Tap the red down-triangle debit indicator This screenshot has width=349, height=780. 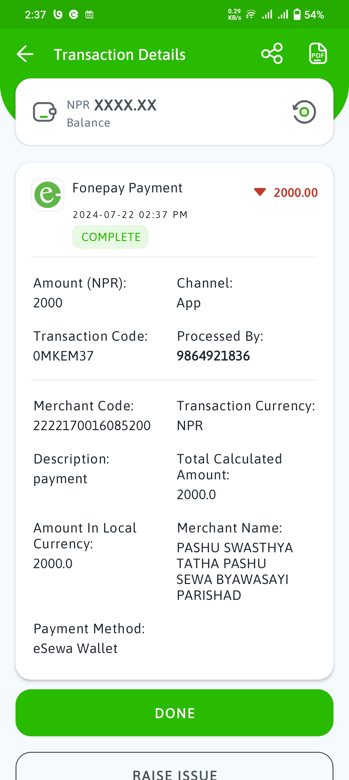(x=260, y=192)
